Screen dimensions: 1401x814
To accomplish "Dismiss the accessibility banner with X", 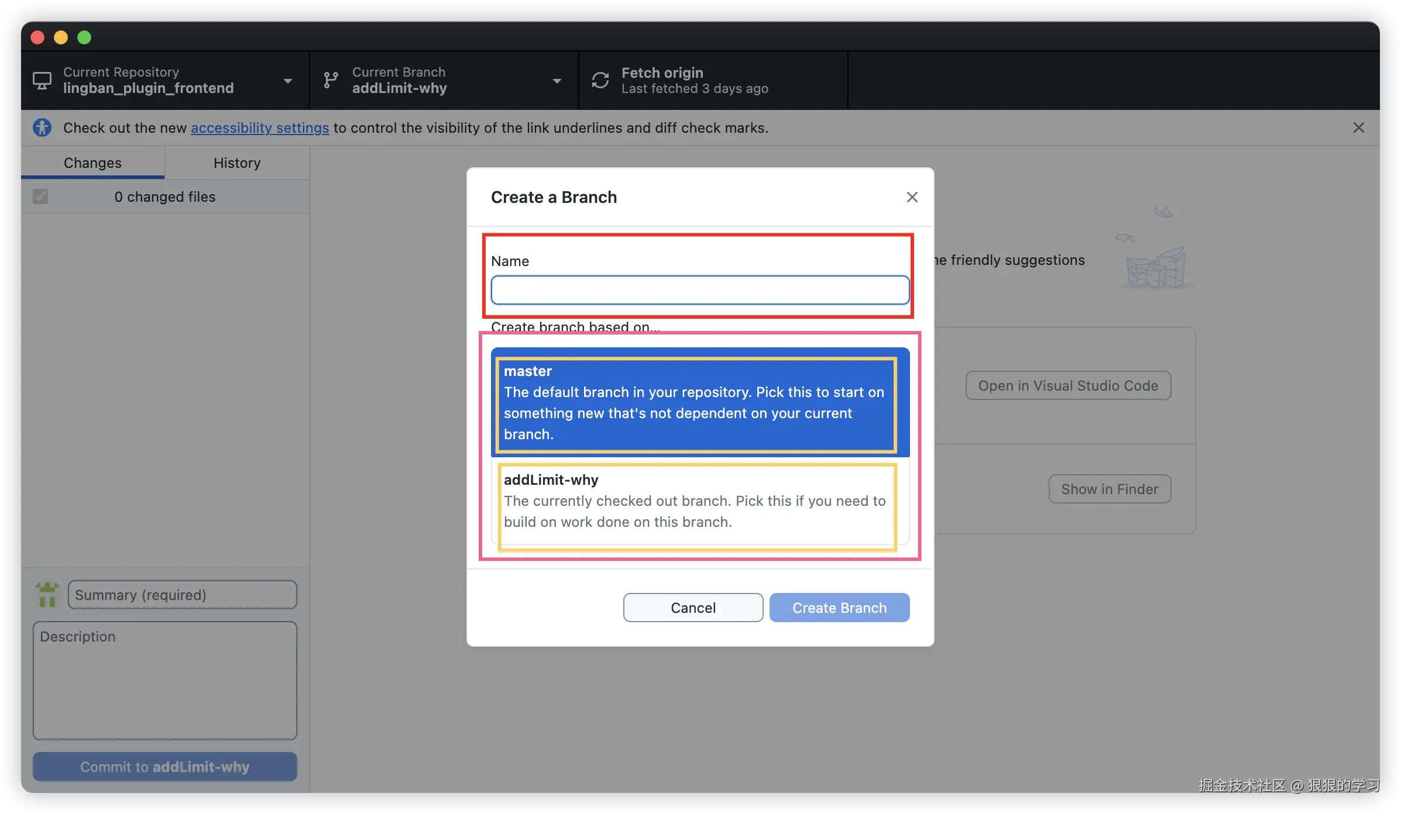I will pyautogui.click(x=1358, y=127).
